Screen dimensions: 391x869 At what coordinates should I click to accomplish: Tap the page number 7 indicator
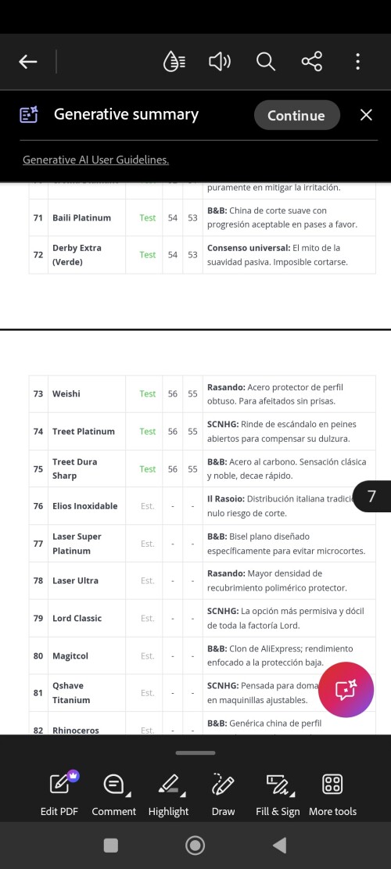coord(371,496)
